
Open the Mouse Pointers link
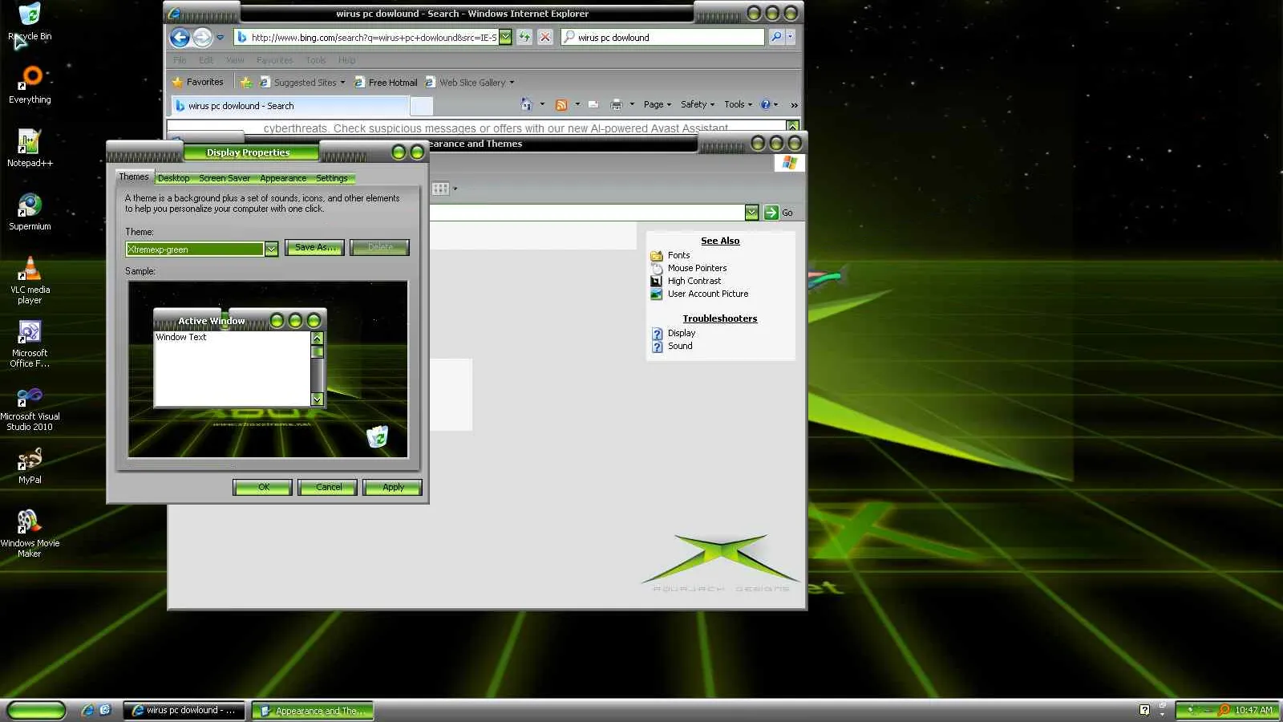point(697,269)
